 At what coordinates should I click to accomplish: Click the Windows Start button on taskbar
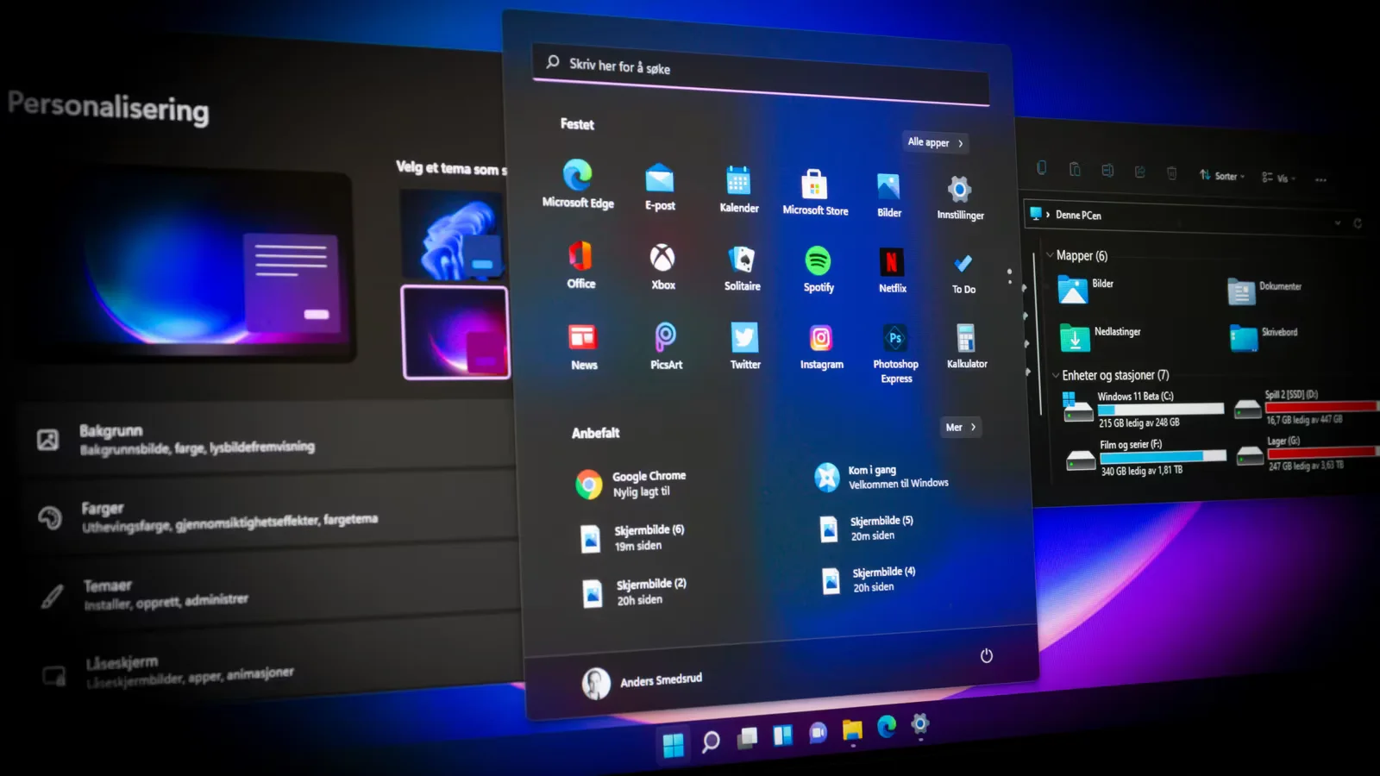673,744
